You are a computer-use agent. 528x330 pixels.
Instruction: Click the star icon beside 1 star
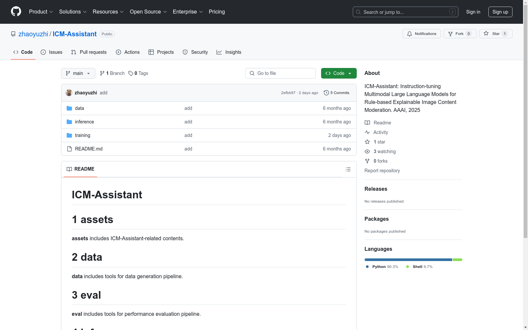[367, 142]
